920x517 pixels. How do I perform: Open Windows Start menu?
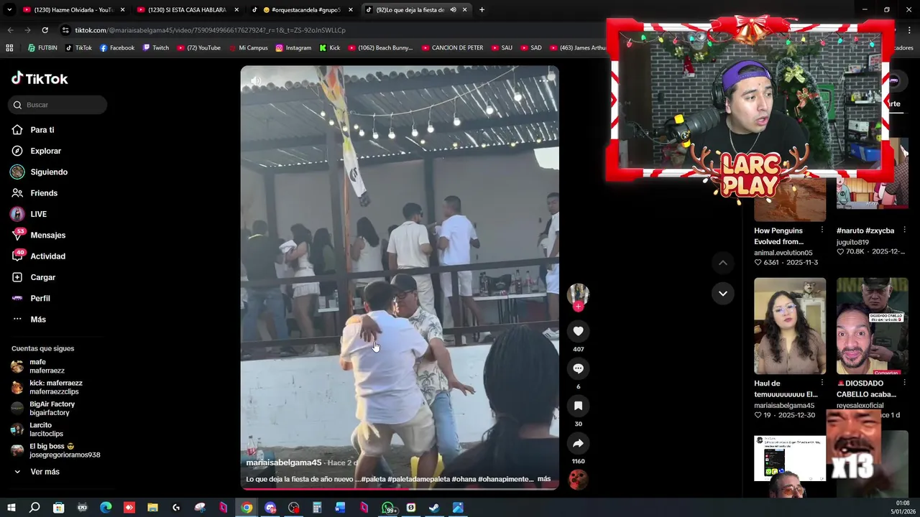pos(11,508)
